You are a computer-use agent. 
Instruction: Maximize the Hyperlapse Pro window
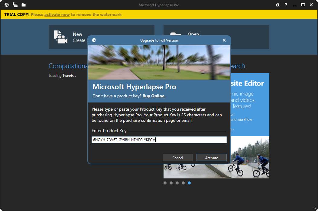pyautogui.click(x=303, y=5)
